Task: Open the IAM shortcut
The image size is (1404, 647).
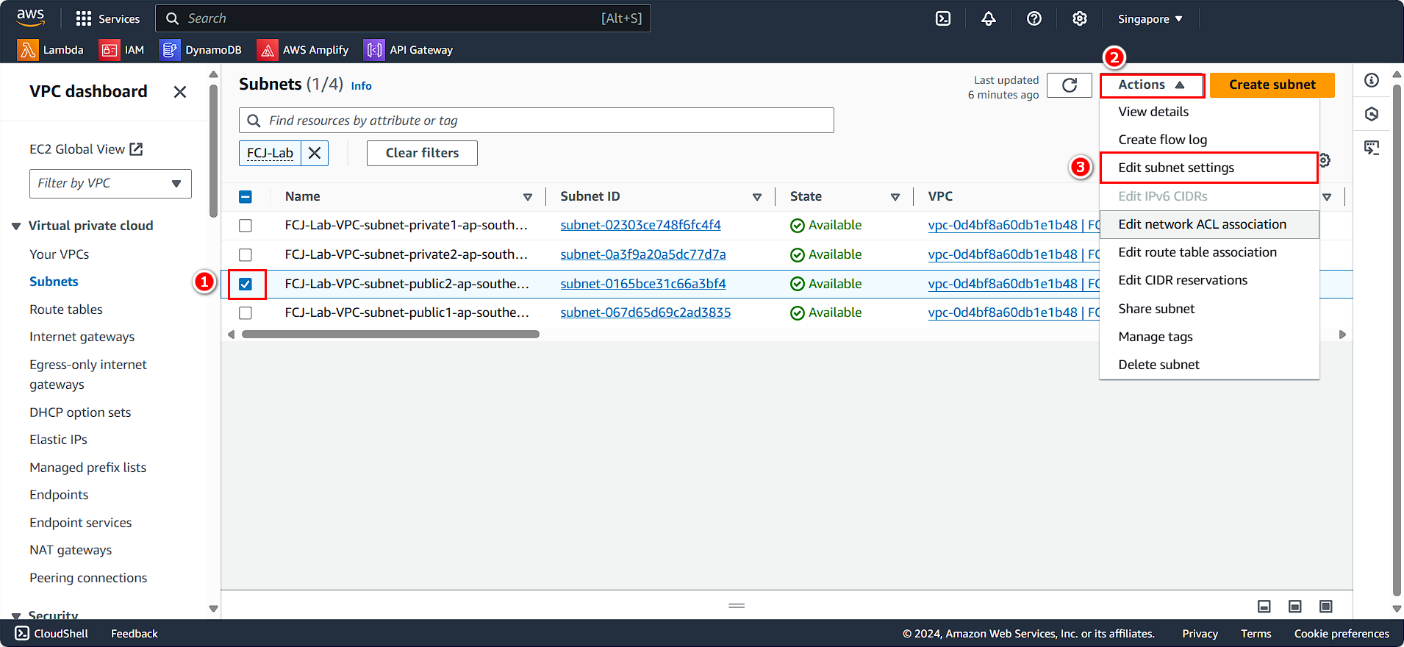Action: 122,50
